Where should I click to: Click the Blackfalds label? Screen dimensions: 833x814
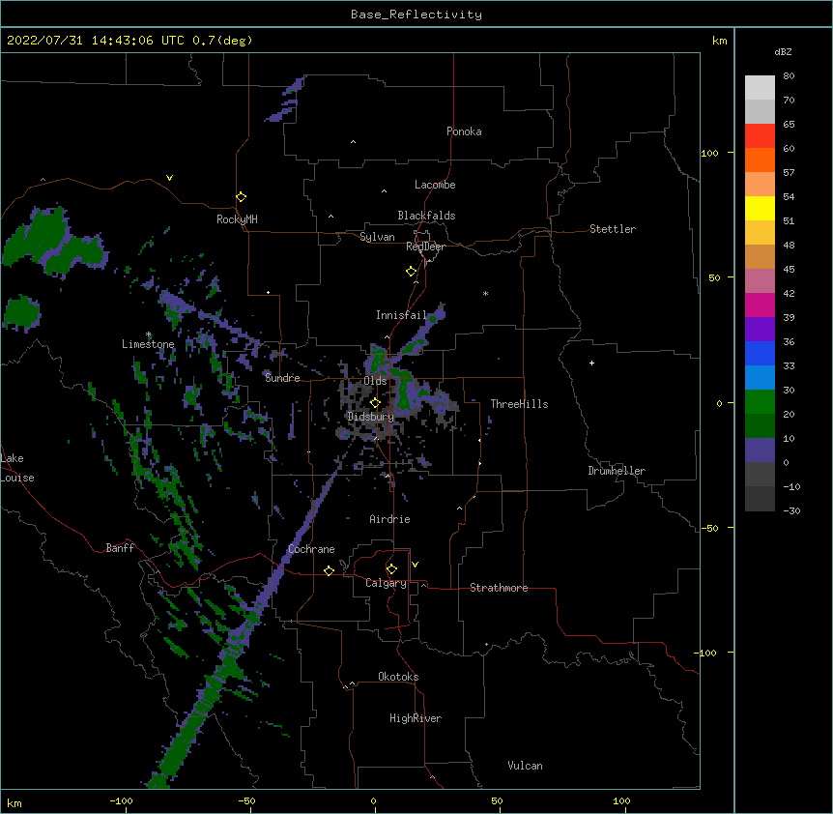click(x=426, y=216)
